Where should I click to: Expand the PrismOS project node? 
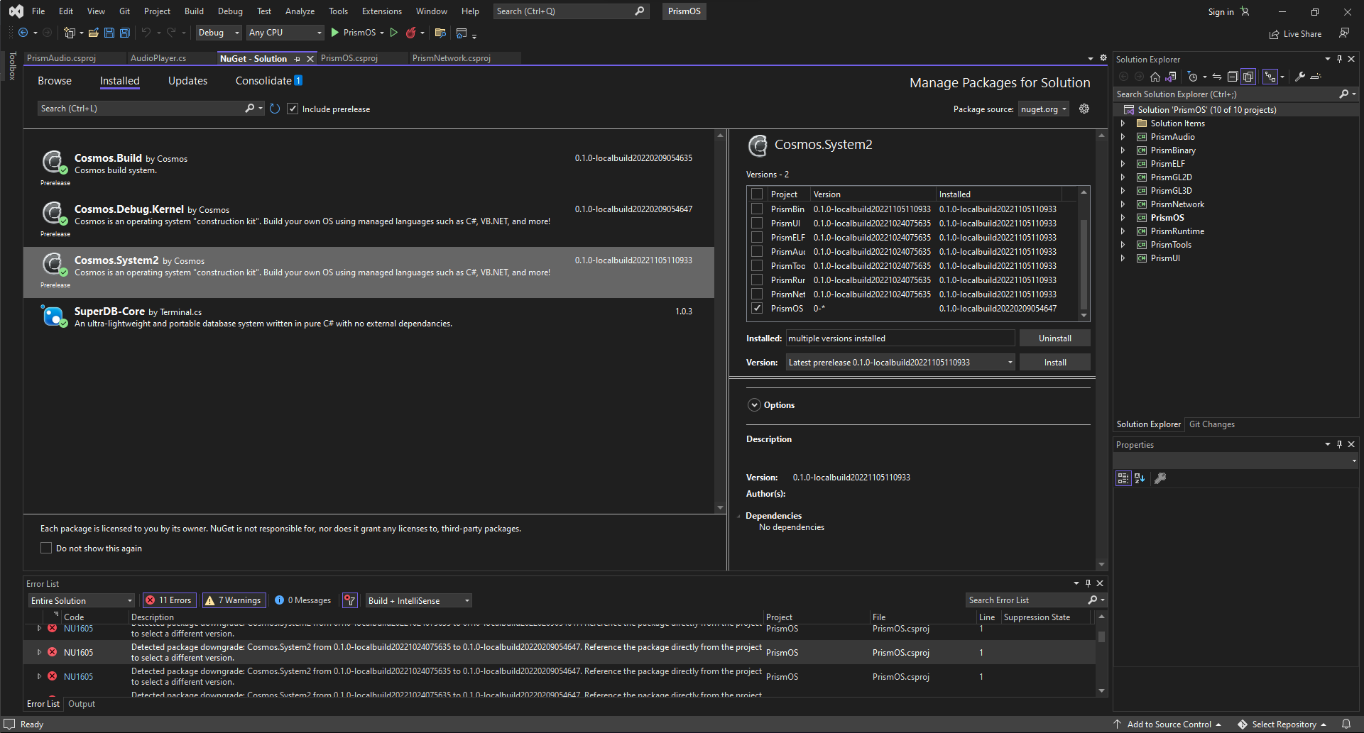1123,217
